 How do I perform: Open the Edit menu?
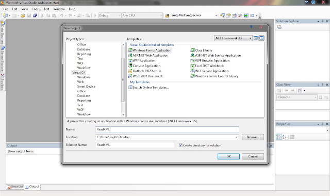[14, 9]
